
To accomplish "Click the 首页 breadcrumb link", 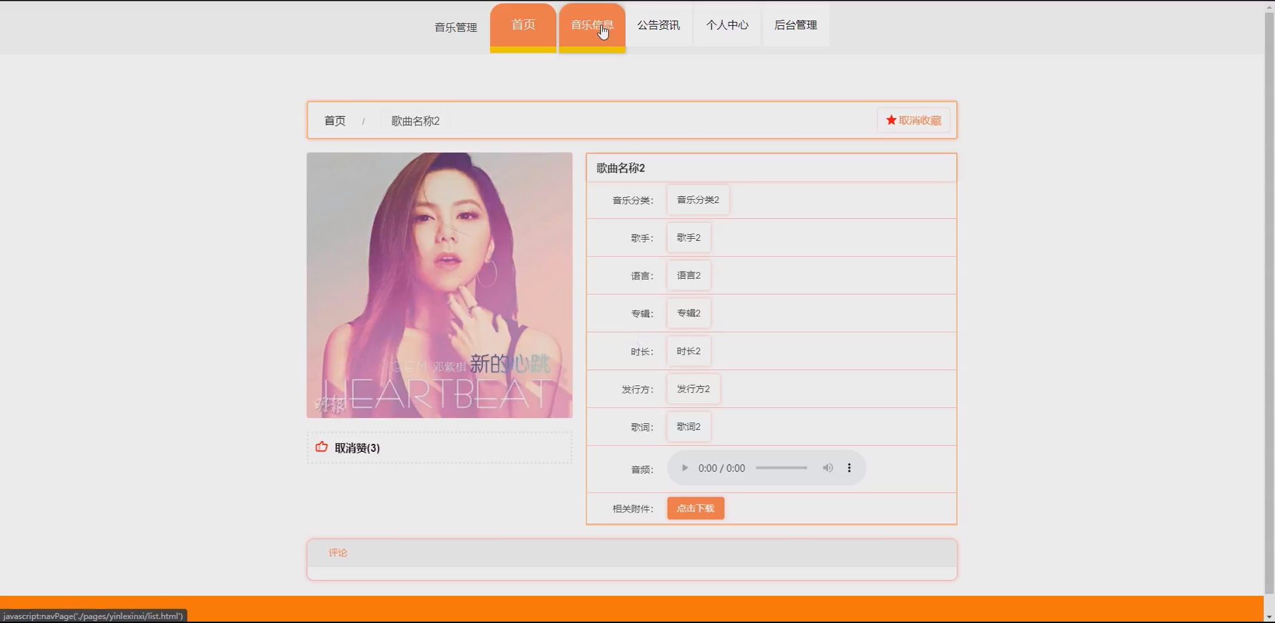I will pyautogui.click(x=335, y=120).
